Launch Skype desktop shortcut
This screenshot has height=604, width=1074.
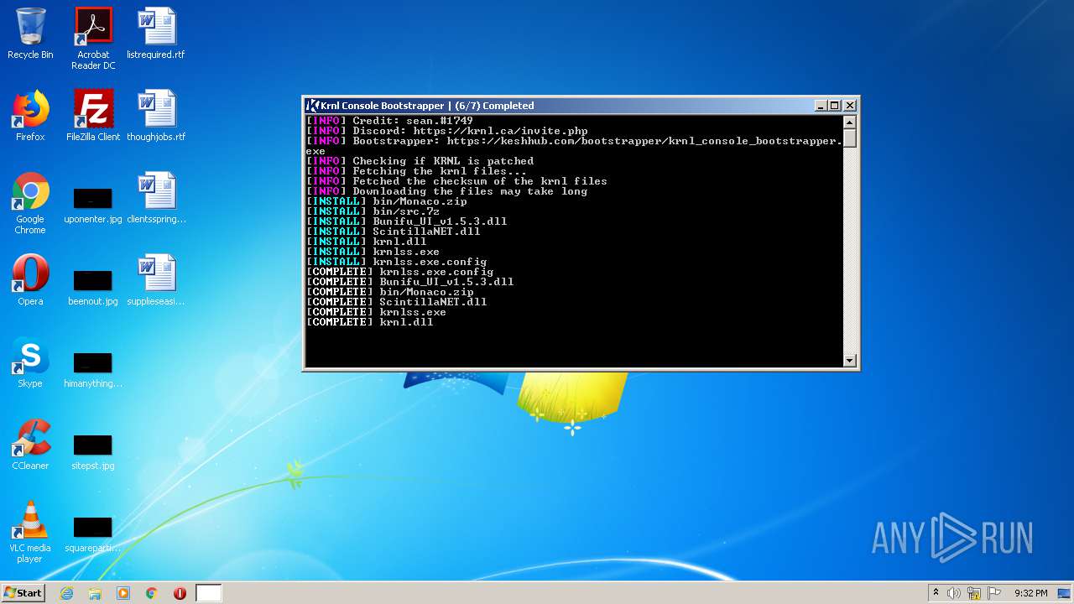pyautogui.click(x=30, y=363)
